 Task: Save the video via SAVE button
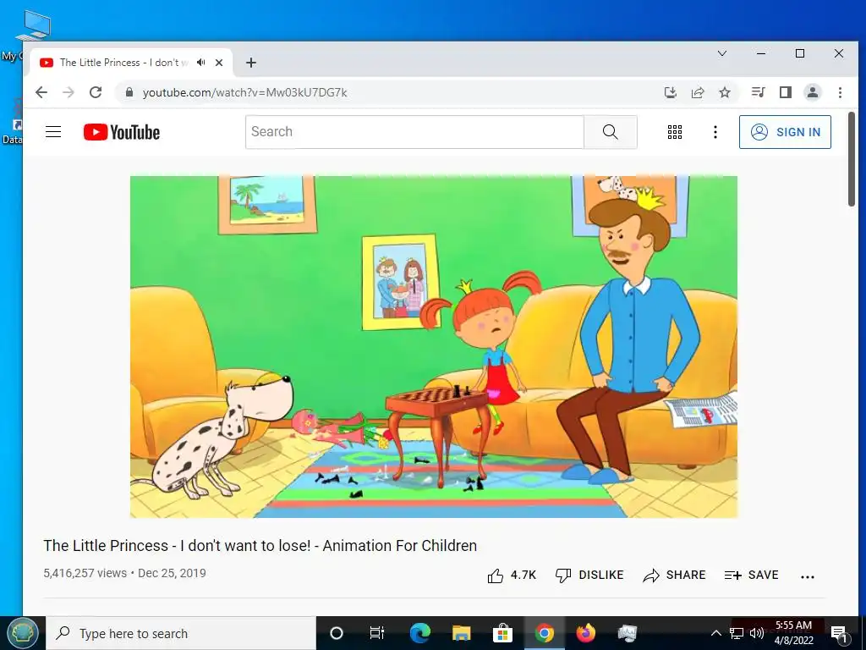click(751, 576)
